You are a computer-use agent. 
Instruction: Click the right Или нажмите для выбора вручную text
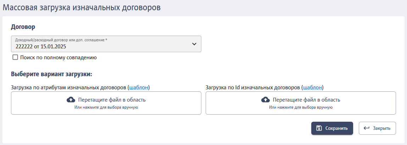301,107
